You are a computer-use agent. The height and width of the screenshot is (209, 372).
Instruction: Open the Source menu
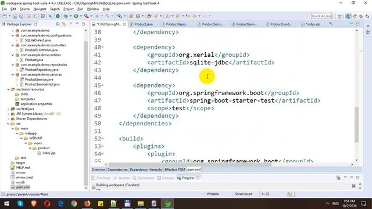point(24,9)
